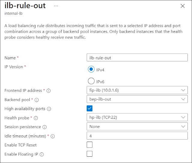
Task: Click the Idle timeout minutes field
Action: pos(137,136)
